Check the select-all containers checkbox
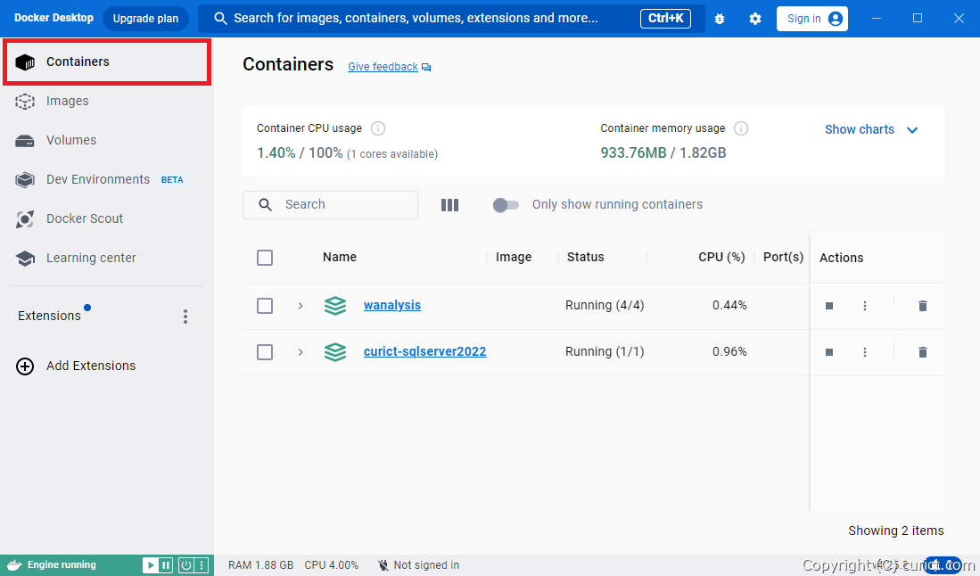The image size is (980, 576). [x=265, y=258]
